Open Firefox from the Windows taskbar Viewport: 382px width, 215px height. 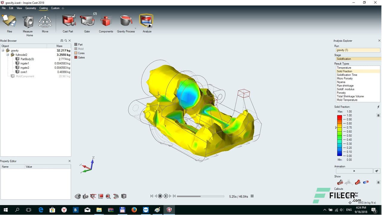[134, 210]
